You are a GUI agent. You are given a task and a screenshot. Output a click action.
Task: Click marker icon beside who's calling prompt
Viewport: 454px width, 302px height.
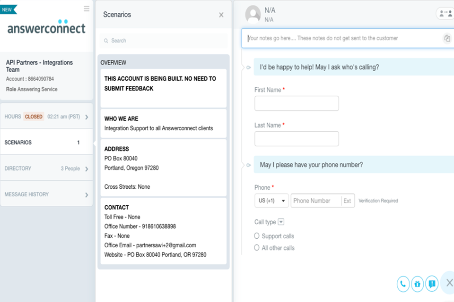(x=248, y=67)
